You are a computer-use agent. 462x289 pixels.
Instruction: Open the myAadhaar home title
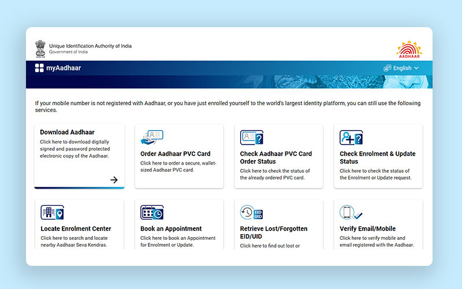(64, 68)
